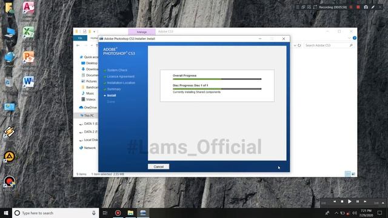
Task: Skip to previous track in mini player
Action: 335,202
